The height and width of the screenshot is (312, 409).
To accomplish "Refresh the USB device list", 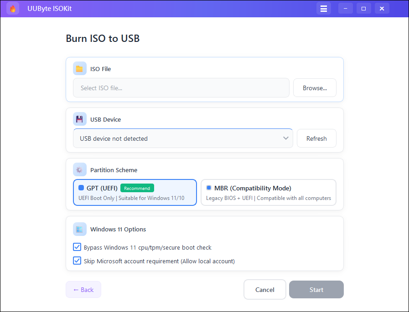I will point(316,138).
